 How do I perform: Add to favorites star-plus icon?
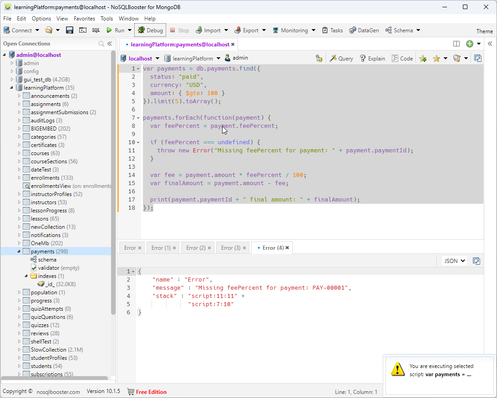tap(423, 58)
